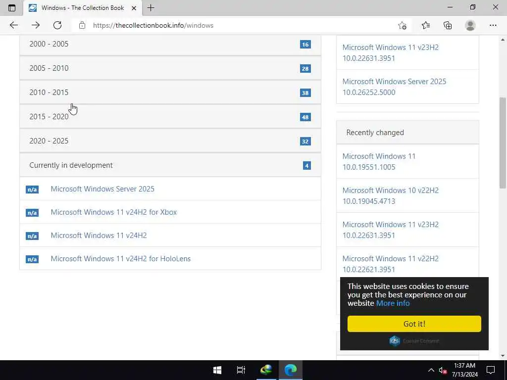507x380 pixels.
Task: Expand the 2020 - 2025 section
Action: 170,141
